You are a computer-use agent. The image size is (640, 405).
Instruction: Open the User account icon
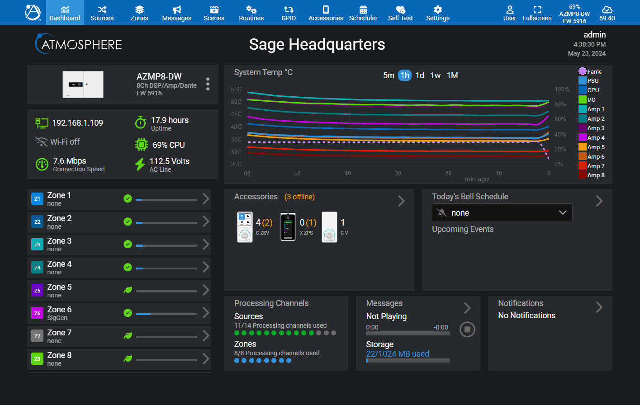pos(509,12)
